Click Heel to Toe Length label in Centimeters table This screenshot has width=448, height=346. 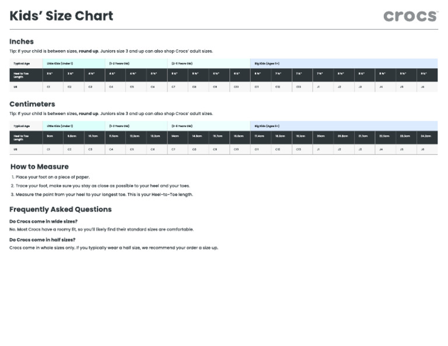coord(22,138)
